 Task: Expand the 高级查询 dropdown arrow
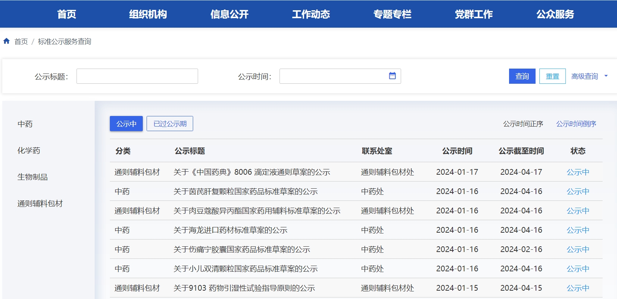point(606,76)
